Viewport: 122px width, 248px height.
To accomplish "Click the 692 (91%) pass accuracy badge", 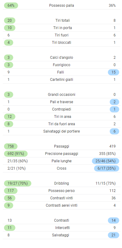I will point(16,154).
